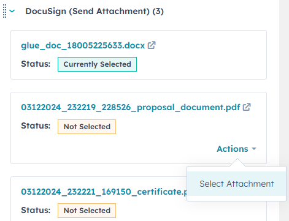
Task: Collapse the DocuSign (Send Attachment) section
Action: point(12,11)
